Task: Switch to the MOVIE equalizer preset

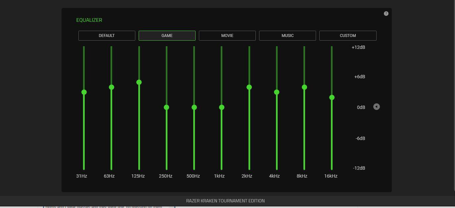Action: coord(227,36)
